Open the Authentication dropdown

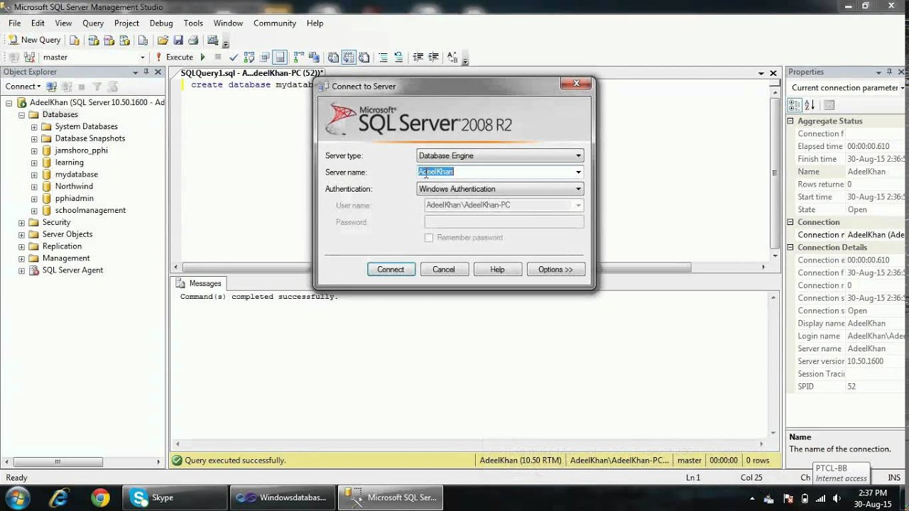click(578, 189)
